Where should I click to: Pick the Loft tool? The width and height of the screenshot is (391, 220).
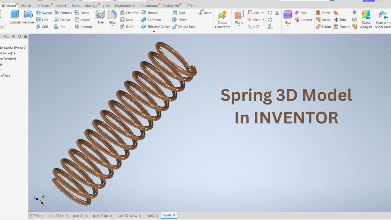pyautogui.click(x=42, y=20)
